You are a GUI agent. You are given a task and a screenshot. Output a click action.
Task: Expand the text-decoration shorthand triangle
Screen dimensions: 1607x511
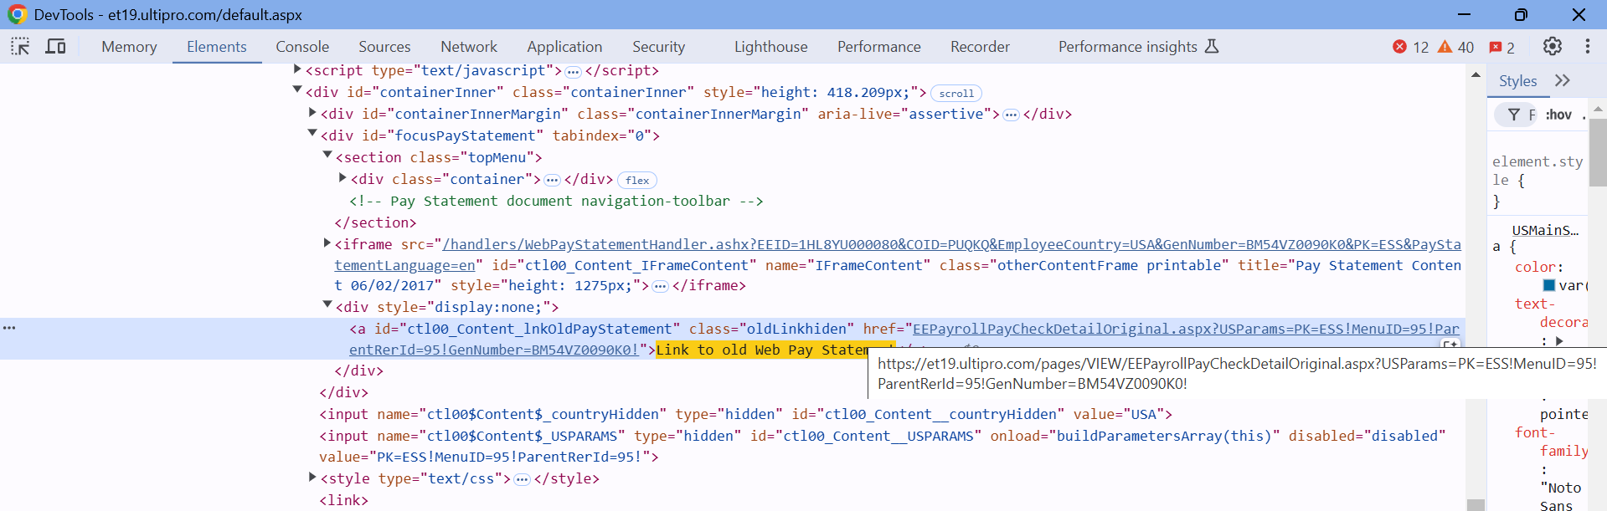(x=1559, y=341)
